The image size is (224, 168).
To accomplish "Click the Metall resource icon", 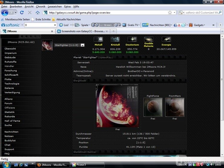I will point(98,39).
